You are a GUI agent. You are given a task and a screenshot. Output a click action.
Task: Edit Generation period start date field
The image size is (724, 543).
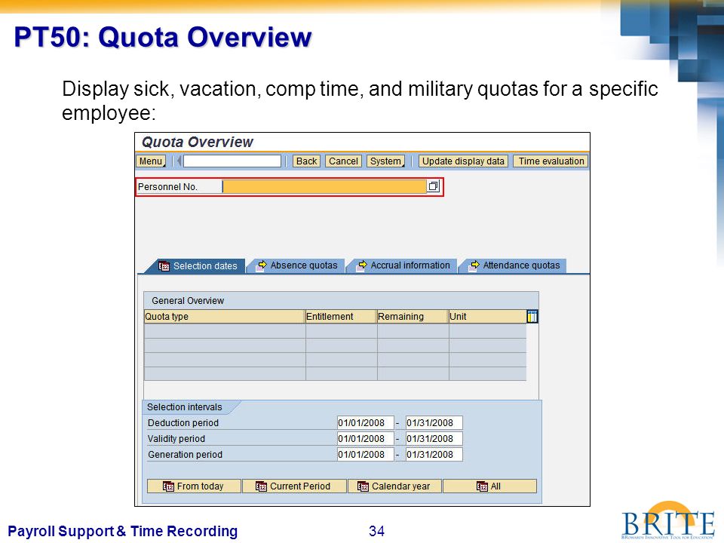(x=365, y=454)
